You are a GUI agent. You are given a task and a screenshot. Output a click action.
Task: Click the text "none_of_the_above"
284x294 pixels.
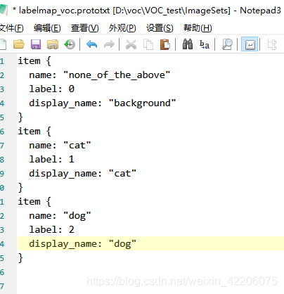[117, 75]
